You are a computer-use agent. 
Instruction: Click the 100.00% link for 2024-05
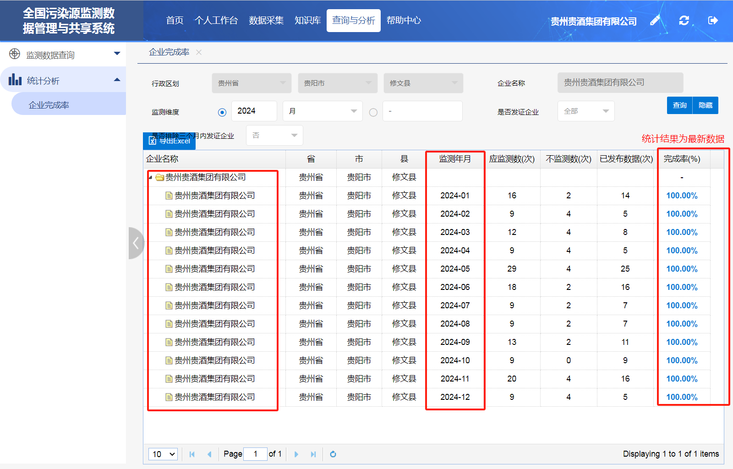coord(682,269)
